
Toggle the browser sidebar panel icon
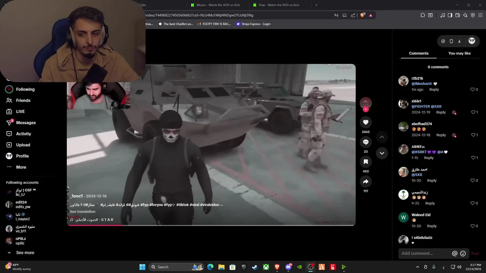(450, 15)
